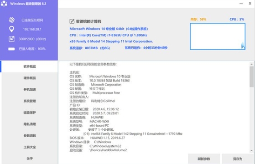Click the battery power status icon
The height and width of the screenshot is (164, 255).
tap(11, 49)
